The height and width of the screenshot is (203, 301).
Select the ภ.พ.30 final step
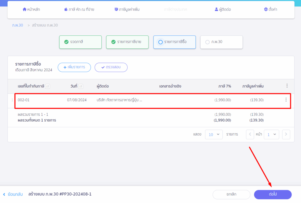[221, 42]
